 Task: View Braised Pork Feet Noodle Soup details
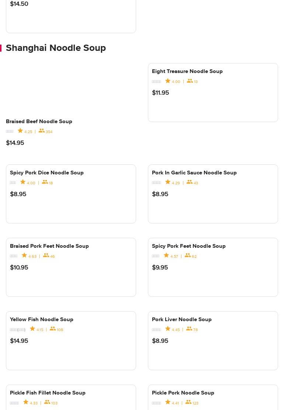49,246
